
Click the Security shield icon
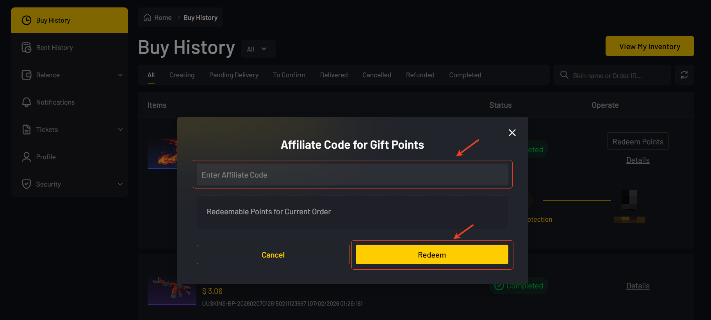pos(27,184)
